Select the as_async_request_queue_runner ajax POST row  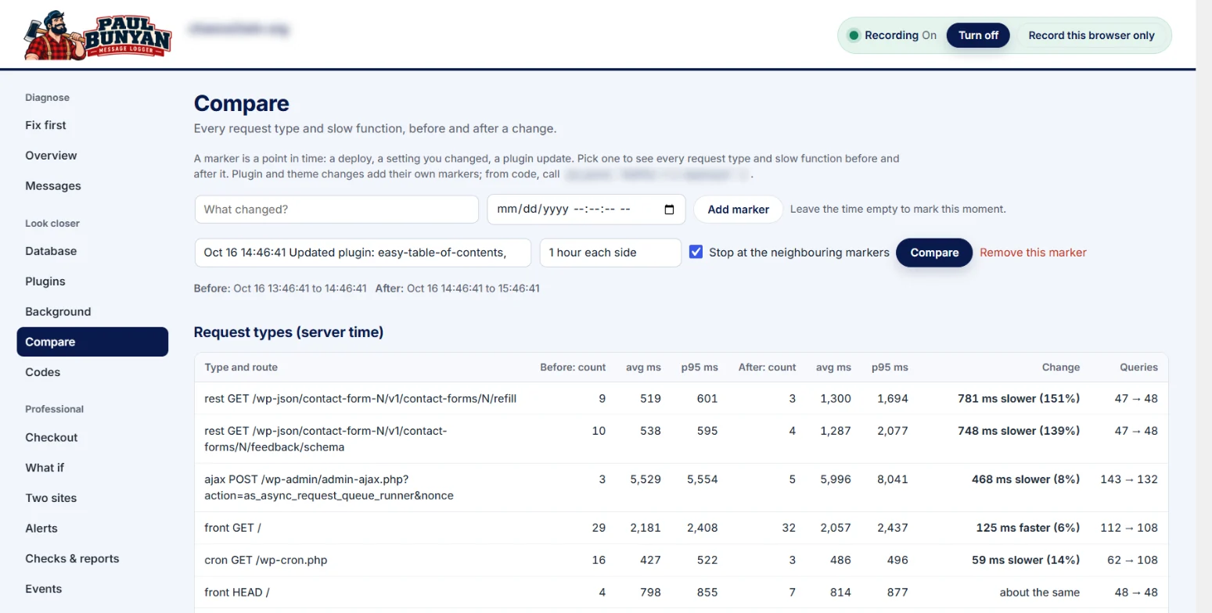click(681, 487)
